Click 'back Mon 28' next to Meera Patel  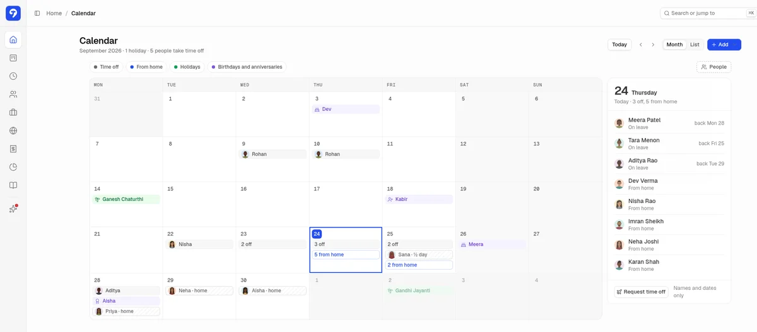[x=709, y=123]
